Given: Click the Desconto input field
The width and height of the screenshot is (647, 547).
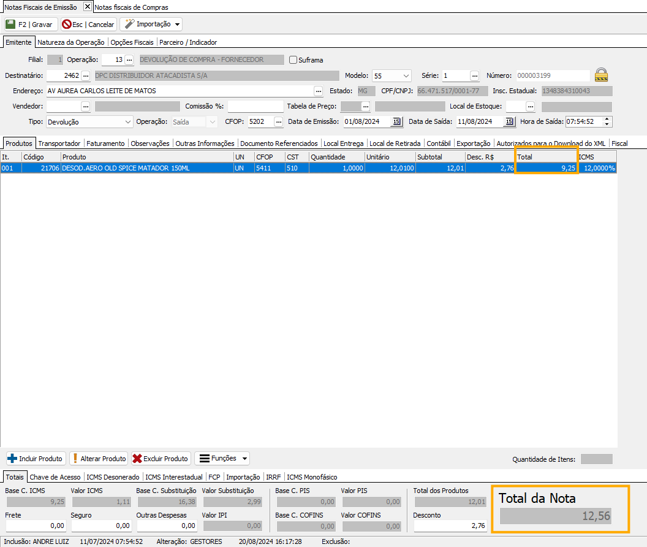Looking at the screenshot, I should click(x=450, y=526).
